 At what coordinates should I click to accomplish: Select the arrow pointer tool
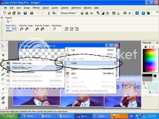pos(3,46)
